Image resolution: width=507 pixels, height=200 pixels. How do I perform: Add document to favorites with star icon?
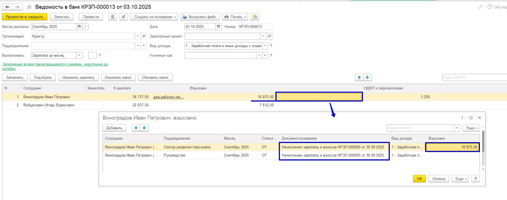tap(28, 7)
